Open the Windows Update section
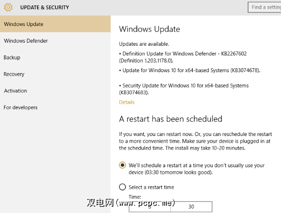The image size is (281, 213). coord(24,24)
